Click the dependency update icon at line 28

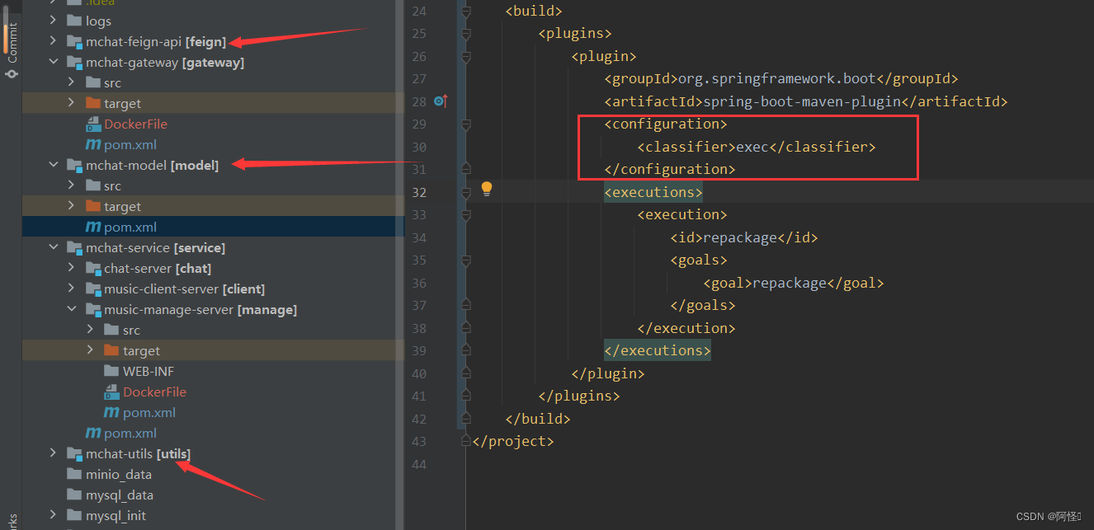441,101
